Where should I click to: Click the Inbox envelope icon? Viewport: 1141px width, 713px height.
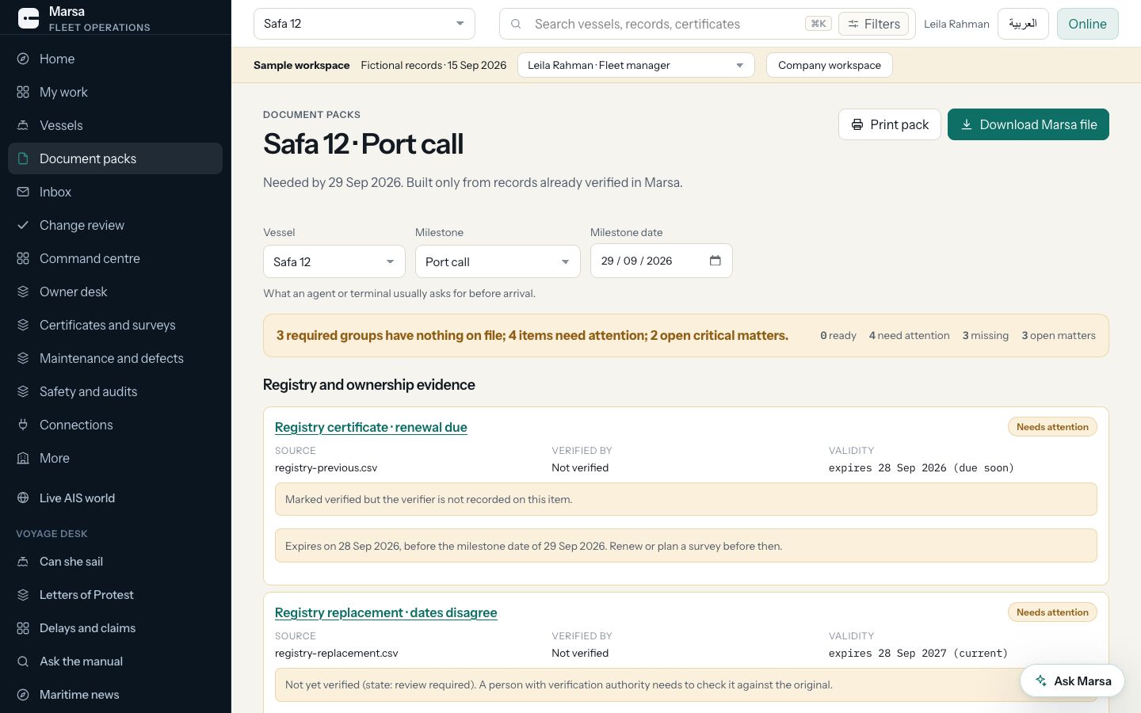coord(23,192)
